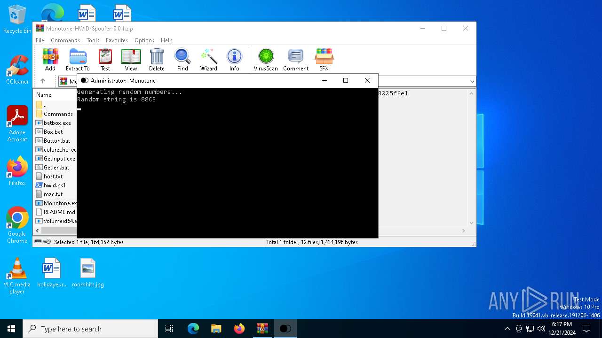Screen dimensions: 602x338
Task: Click the Add toolbar icon in WinRAR
Action: [50, 60]
